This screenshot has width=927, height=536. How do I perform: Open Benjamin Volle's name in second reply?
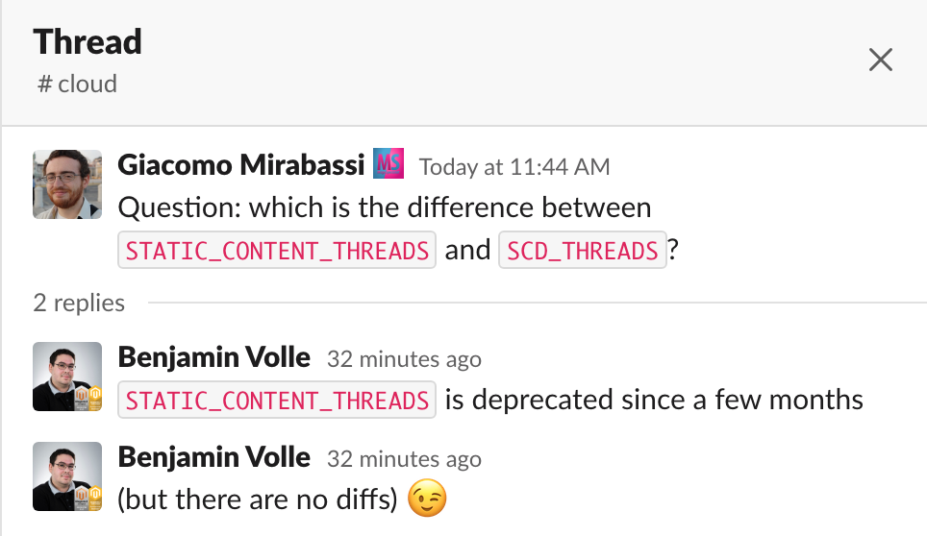[214, 457]
